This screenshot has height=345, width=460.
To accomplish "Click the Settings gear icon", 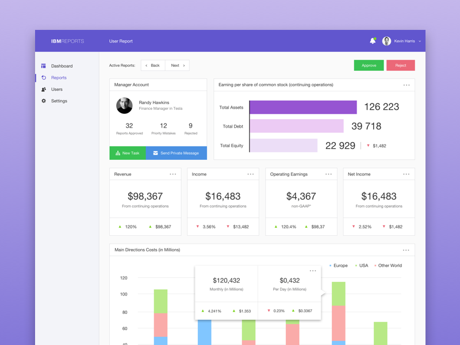I will pyautogui.click(x=44, y=101).
